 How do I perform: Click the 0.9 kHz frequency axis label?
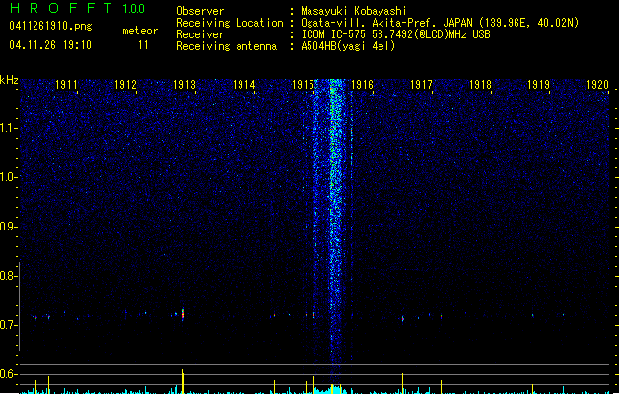(8, 227)
